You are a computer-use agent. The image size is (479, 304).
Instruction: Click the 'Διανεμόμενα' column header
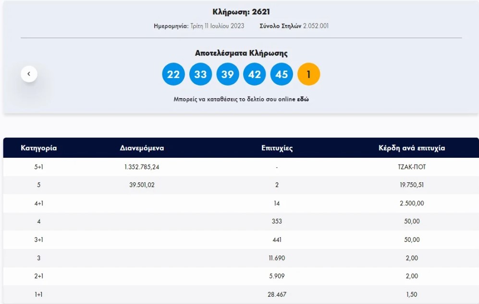pyautogui.click(x=142, y=148)
